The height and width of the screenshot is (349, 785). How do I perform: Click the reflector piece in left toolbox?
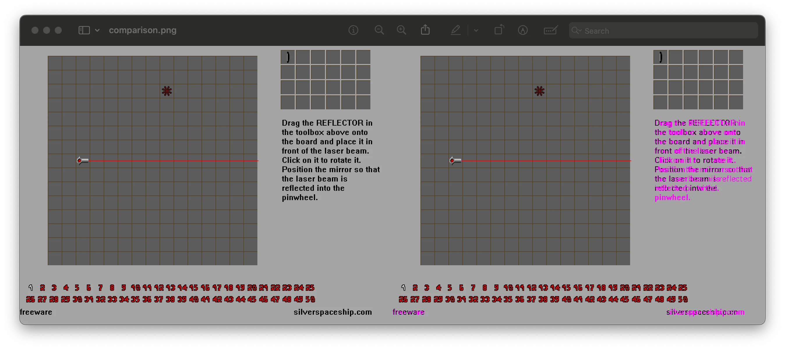288,57
